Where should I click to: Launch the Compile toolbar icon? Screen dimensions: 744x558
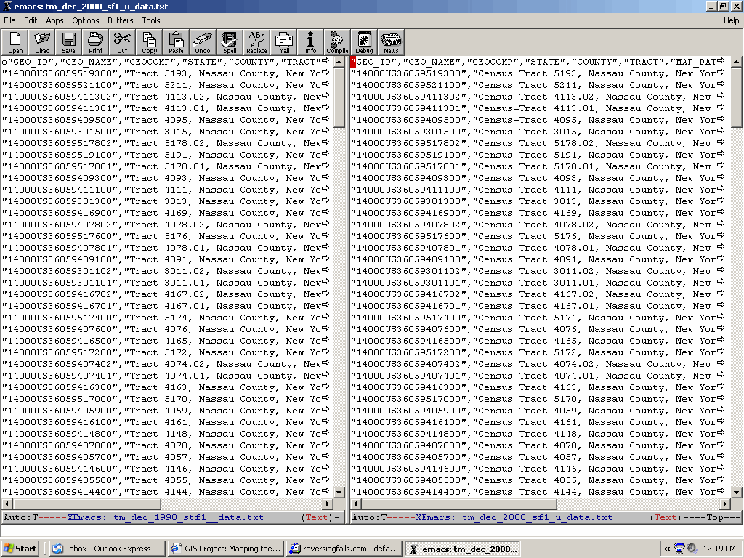pyautogui.click(x=337, y=42)
